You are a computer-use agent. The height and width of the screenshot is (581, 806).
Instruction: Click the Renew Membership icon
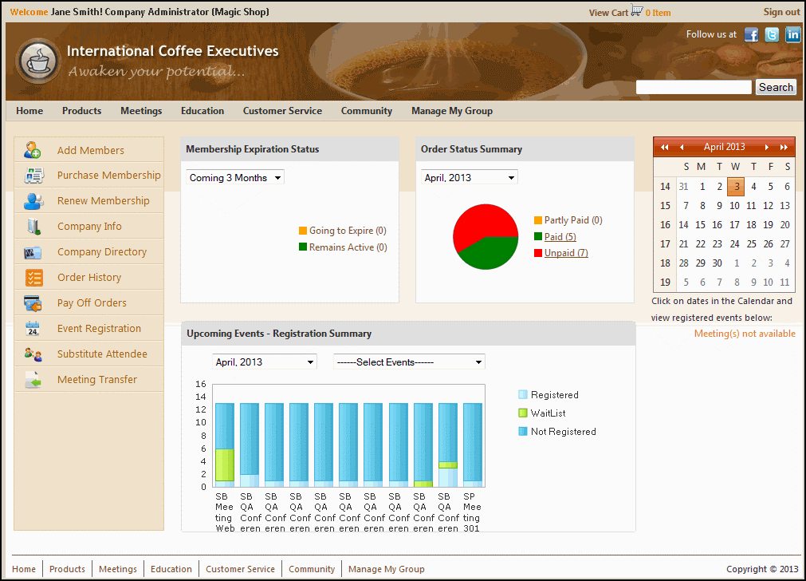tap(33, 200)
